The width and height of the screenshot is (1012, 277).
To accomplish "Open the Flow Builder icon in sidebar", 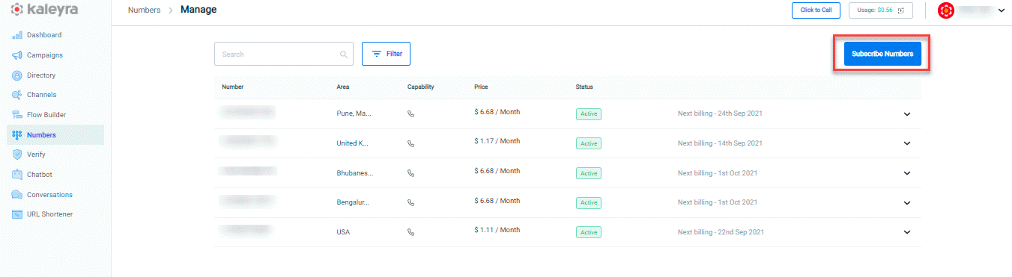I will pyautogui.click(x=17, y=115).
